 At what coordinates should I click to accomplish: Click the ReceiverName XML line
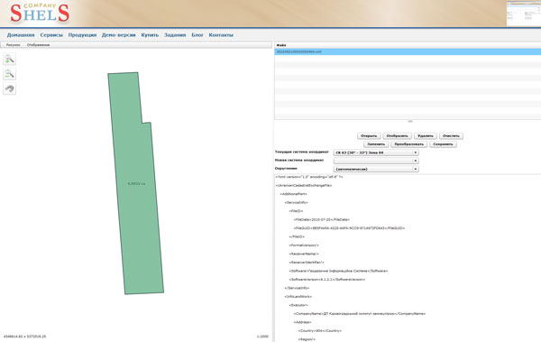[304, 254]
